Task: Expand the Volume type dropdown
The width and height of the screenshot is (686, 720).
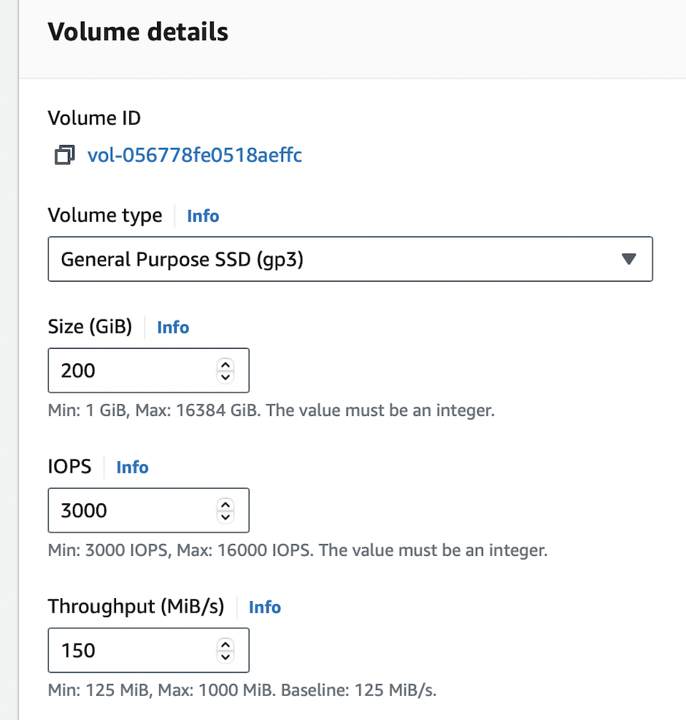Action: [x=350, y=259]
